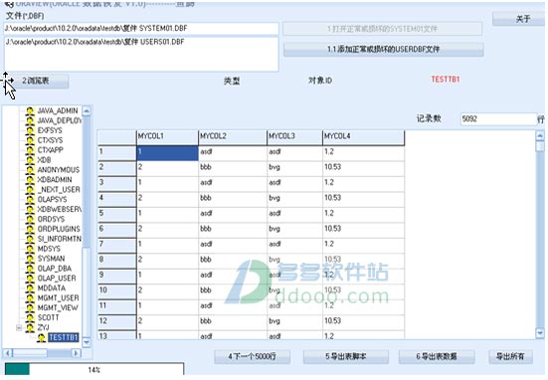
Task: Click the CTXAPP user icon
Action: coord(30,150)
